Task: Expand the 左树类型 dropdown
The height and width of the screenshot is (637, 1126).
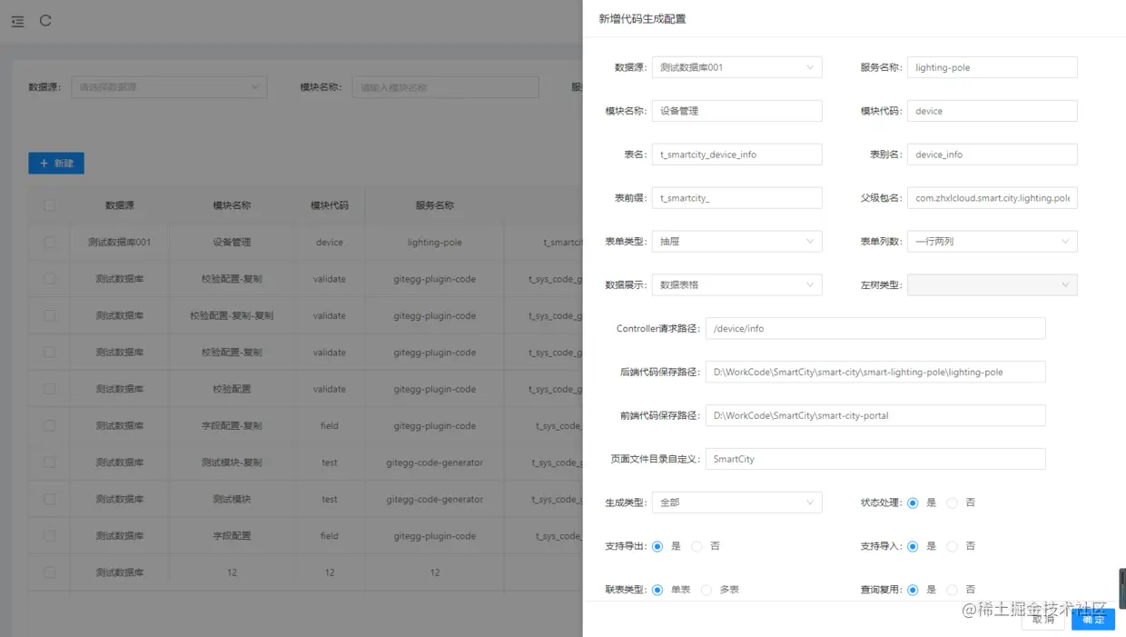Action: point(992,284)
